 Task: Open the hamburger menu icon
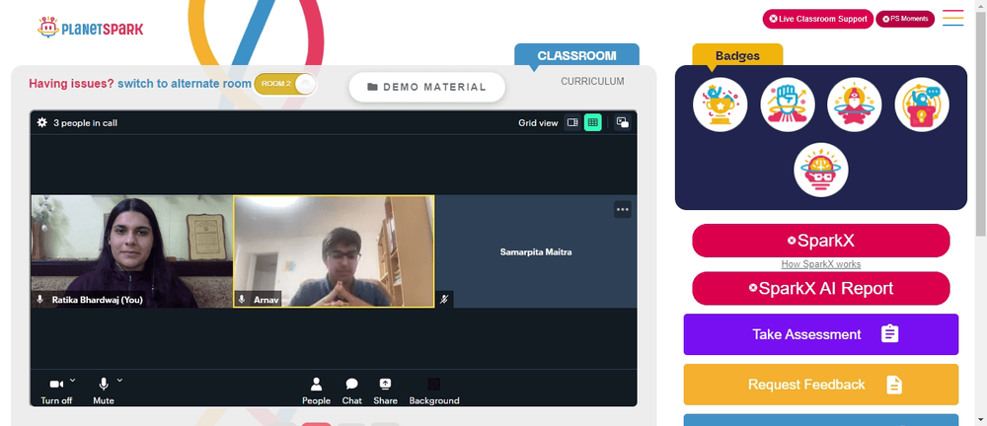[953, 18]
